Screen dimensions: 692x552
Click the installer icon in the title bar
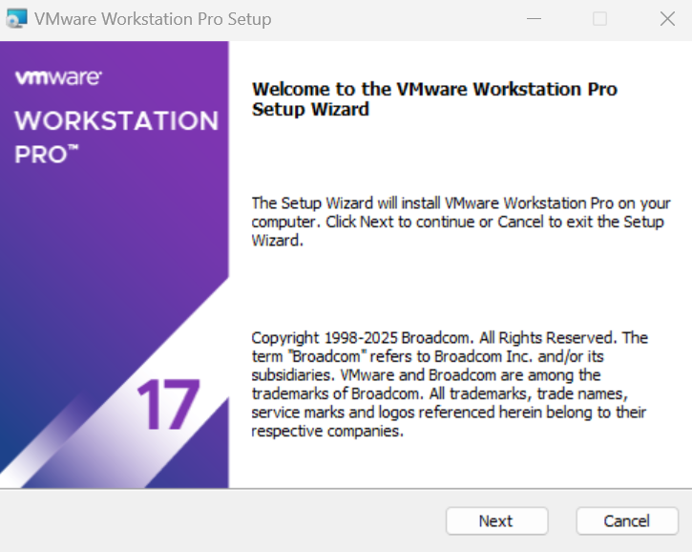16,19
